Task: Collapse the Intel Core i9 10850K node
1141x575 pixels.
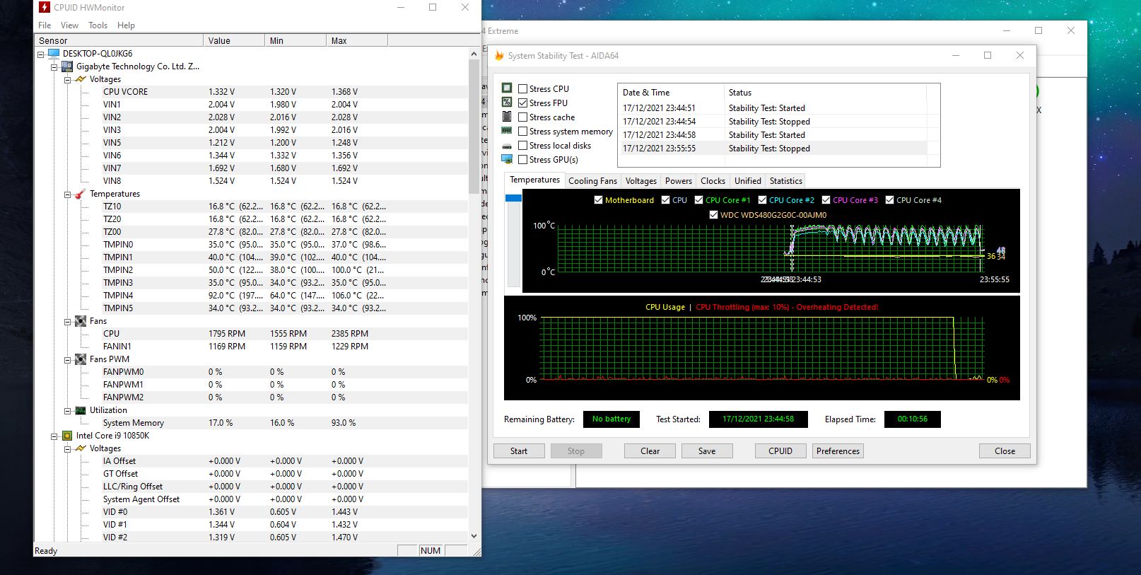Action: pyautogui.click(x=54, y=436)
